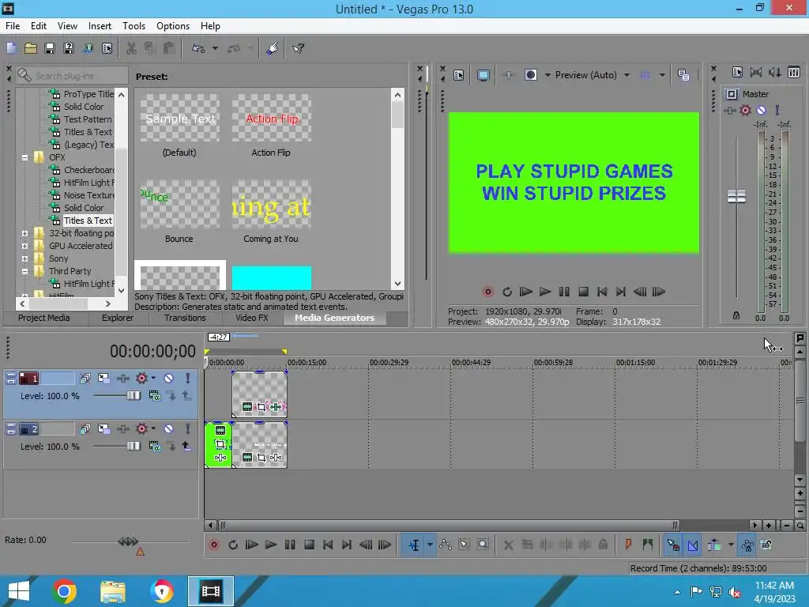Open Event Pan/Crop on the green clip
The image size is (809, 607).
[x=220, y=444]
